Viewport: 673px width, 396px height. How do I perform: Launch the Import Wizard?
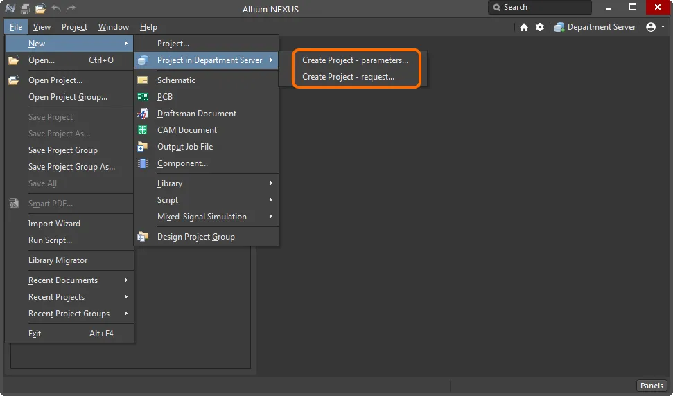(69, 224)
